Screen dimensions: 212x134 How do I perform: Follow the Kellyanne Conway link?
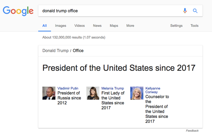tap(153, 90)
